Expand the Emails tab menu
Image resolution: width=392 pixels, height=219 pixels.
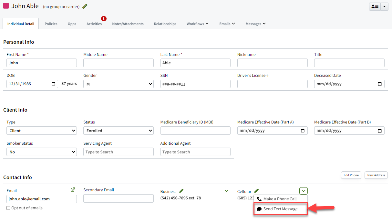pyautogui.click(x=227, y=24)
